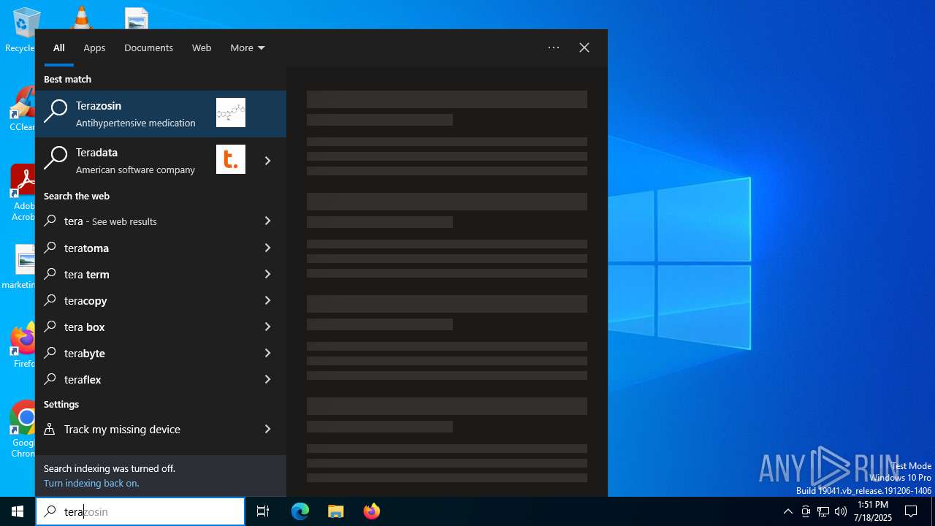Select the CCleaner desktop shortcut
The height and width of the screenshot is (526, 935).
tap(23, 110)
